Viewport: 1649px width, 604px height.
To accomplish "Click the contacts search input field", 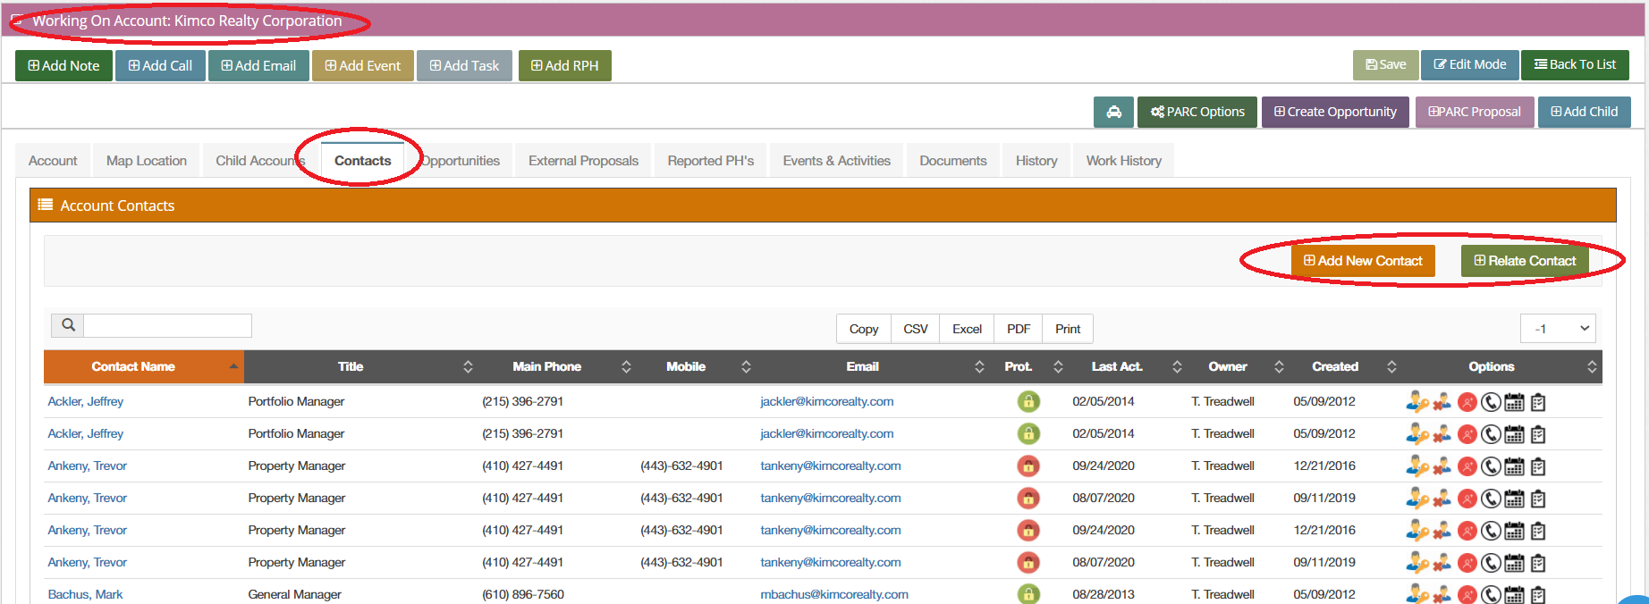I will 167,325.
